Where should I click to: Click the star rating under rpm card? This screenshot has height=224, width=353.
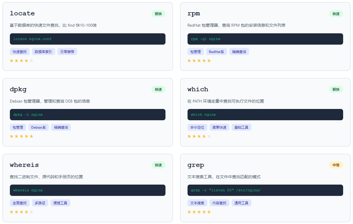tap(199, 61)
